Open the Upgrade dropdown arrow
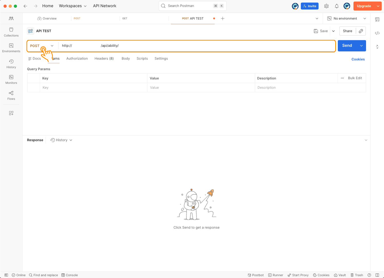Image resolution: width=384 pixels, height=278 pixels. 378,6
